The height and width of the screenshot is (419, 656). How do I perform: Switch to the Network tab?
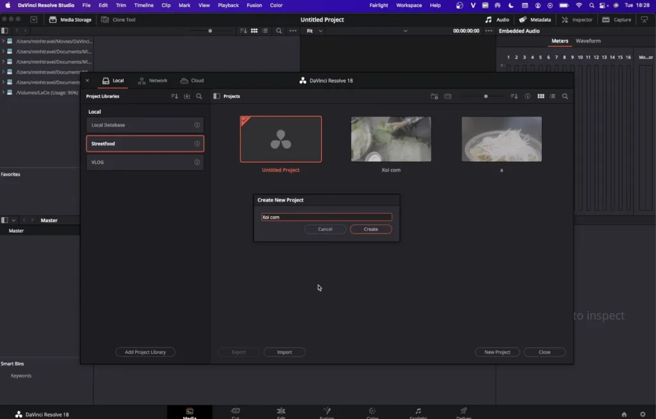click(x=152, y=81)
